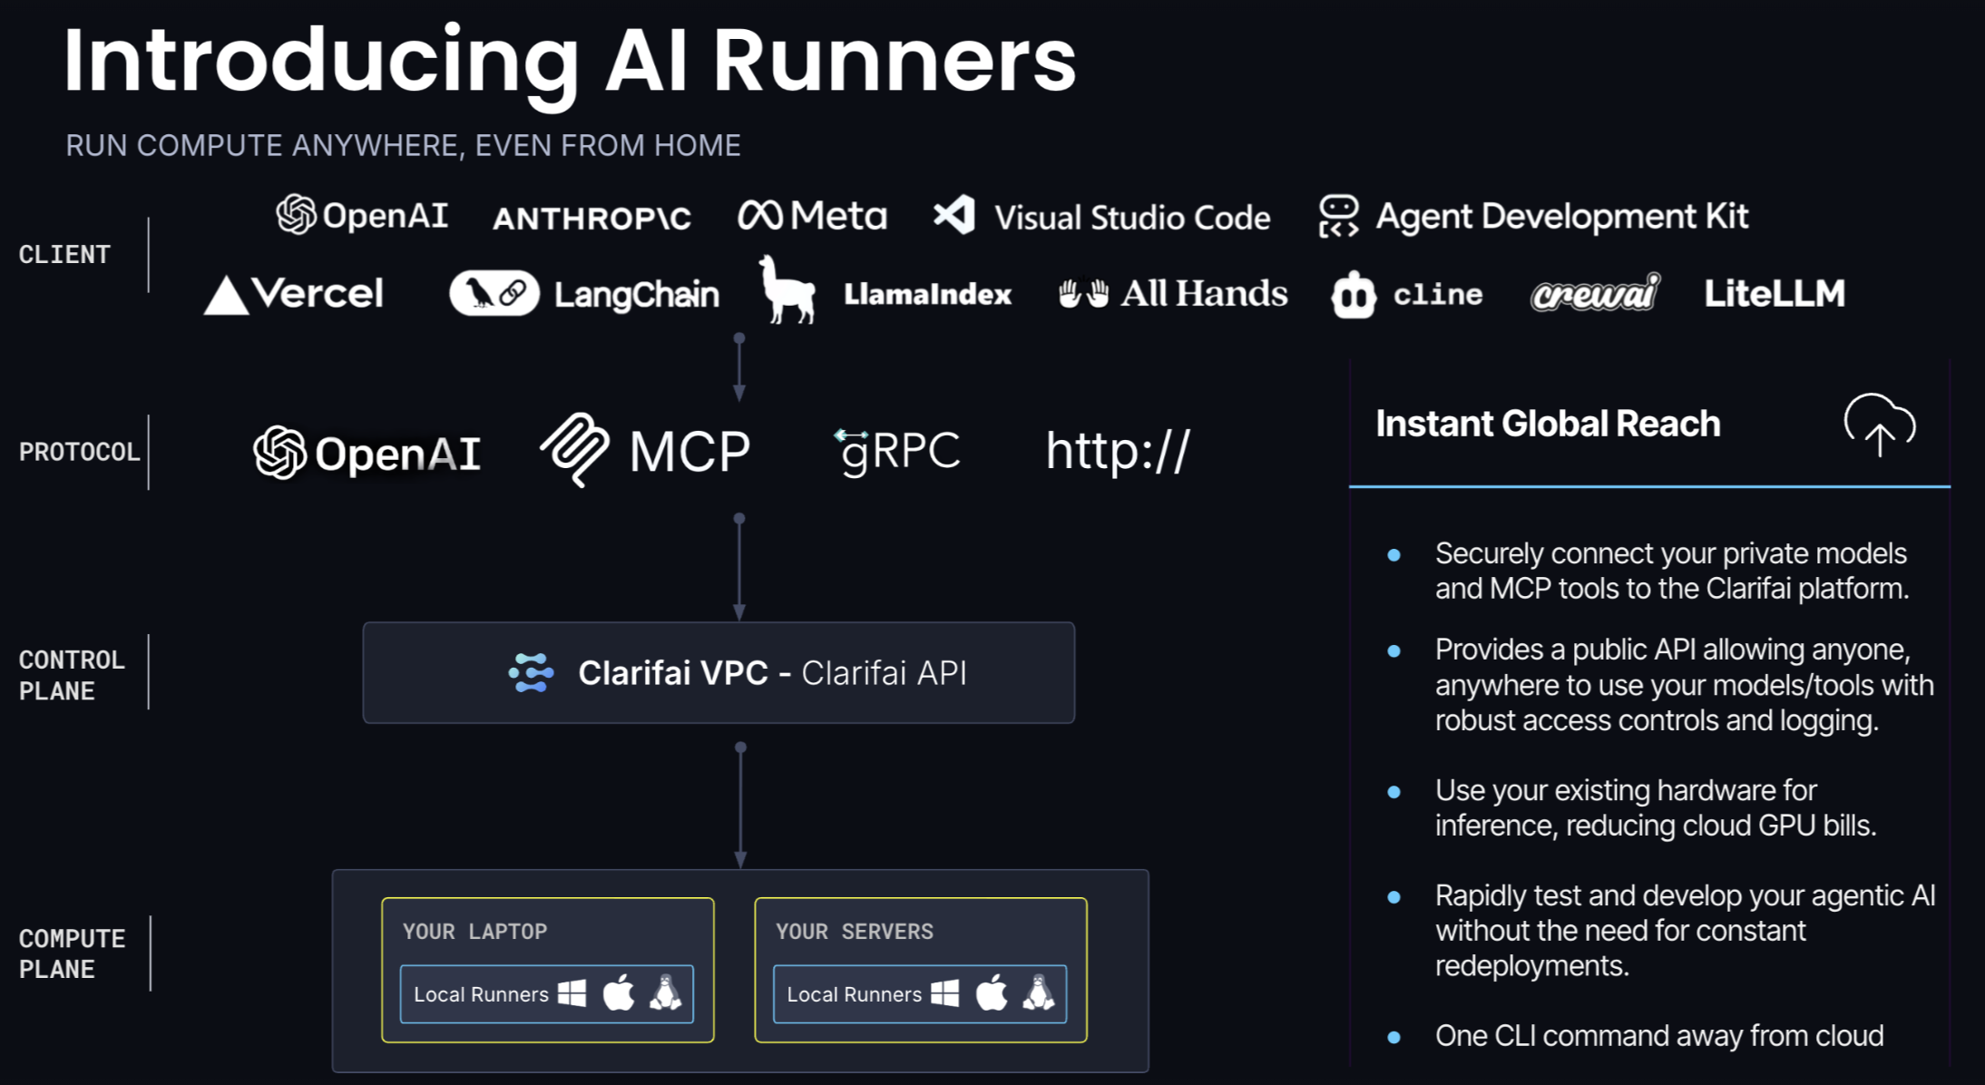Click the LangChain parrot-and-link badge

tap(494, 293)
